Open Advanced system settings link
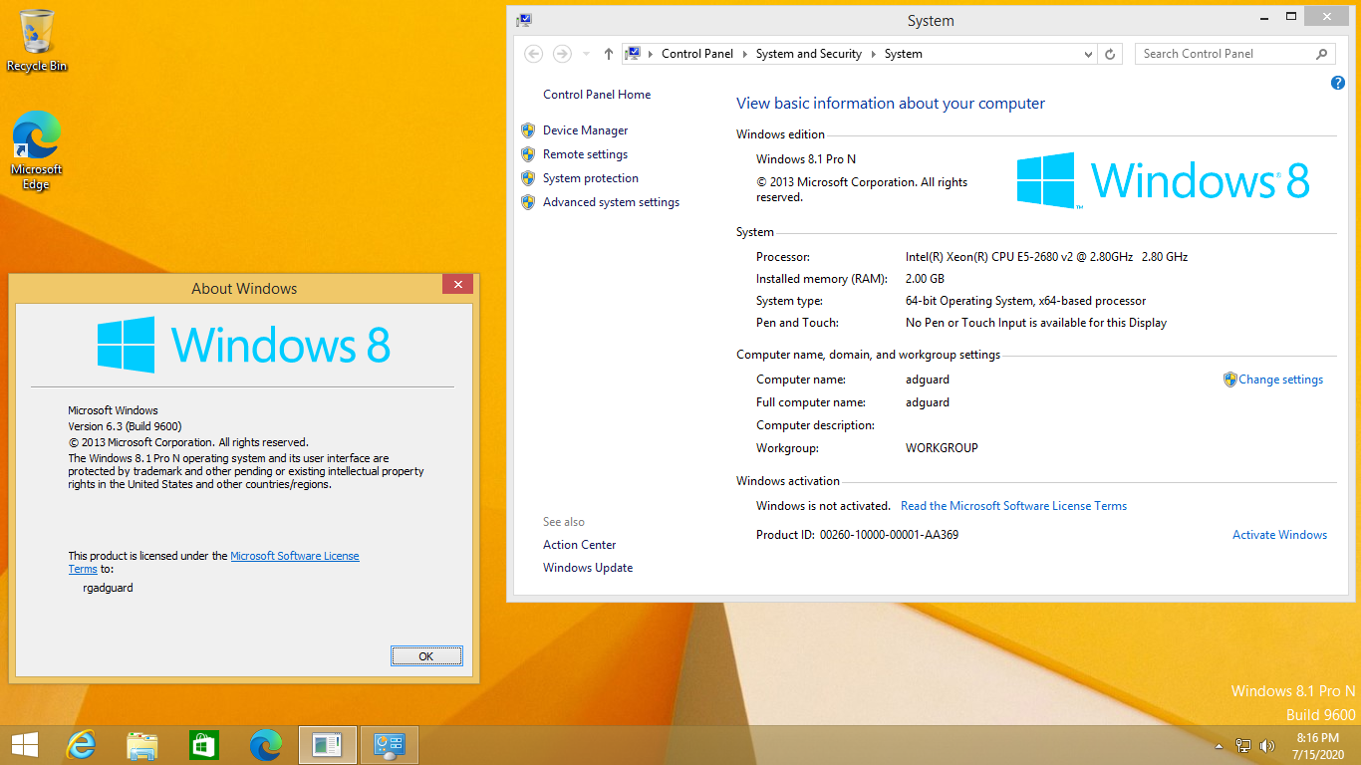 tap(611, 202)
